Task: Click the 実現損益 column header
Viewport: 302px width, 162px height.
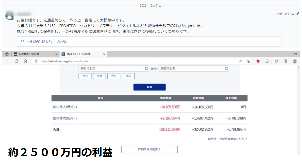Action: [166, 98]
